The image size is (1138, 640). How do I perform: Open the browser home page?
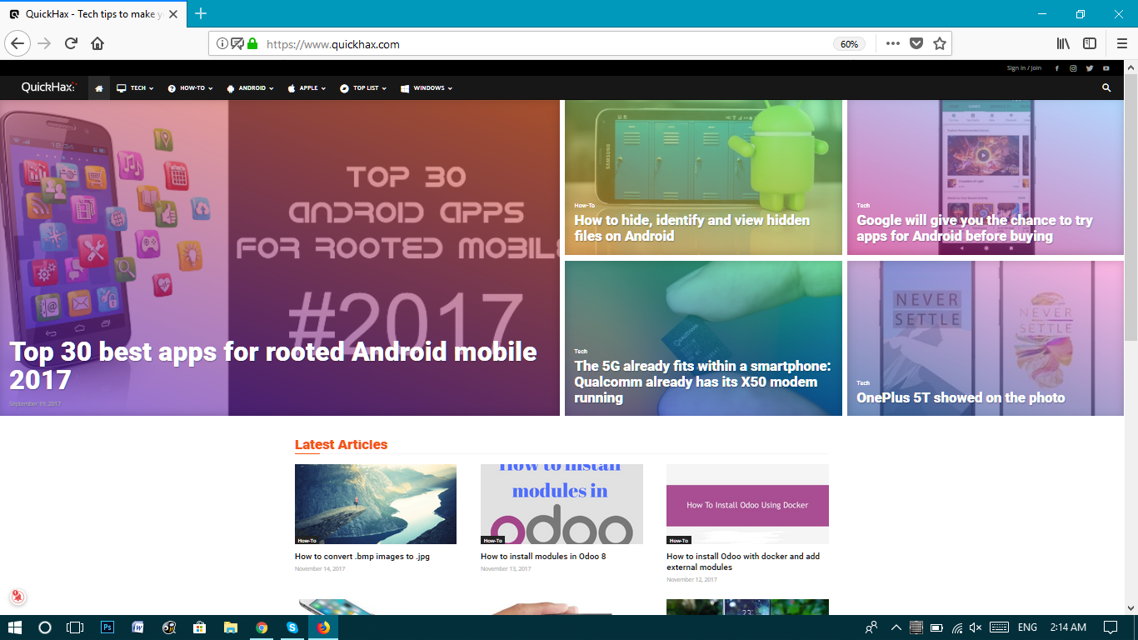click(x=97, y=43)
